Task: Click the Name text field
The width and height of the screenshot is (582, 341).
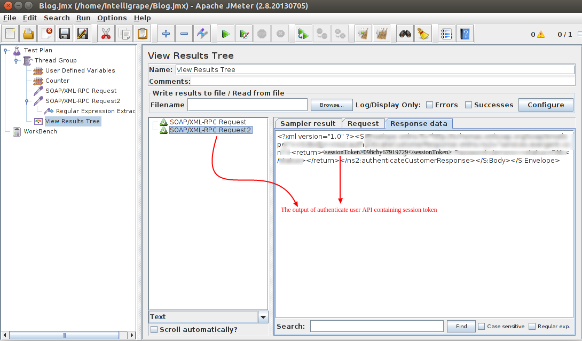Action: click(375, 69)
